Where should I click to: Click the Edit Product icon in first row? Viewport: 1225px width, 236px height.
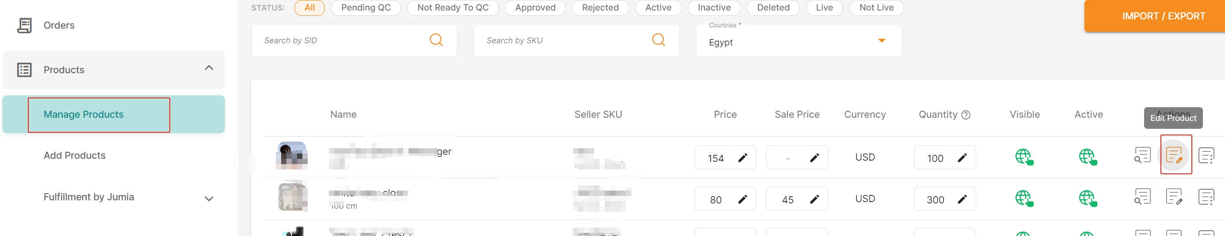pyautogui.click(x=1174, y=155)
